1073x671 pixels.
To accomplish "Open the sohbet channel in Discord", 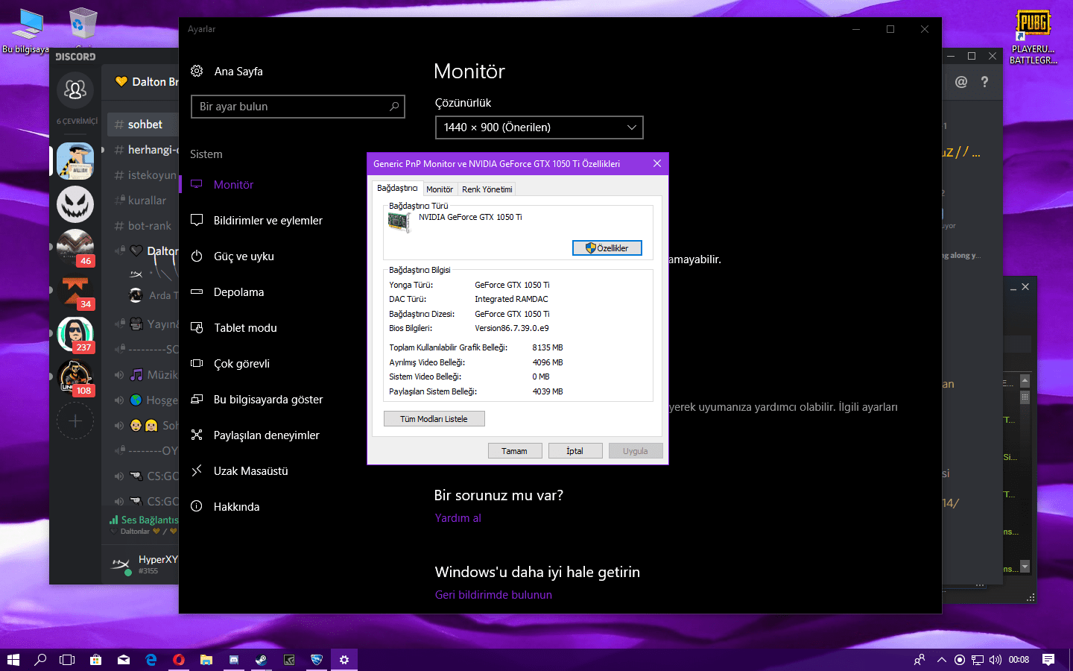I will [142, 125].
